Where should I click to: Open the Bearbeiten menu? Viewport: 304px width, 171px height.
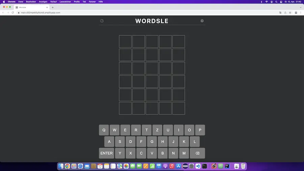pyautogui.click(x=31, y=2)
